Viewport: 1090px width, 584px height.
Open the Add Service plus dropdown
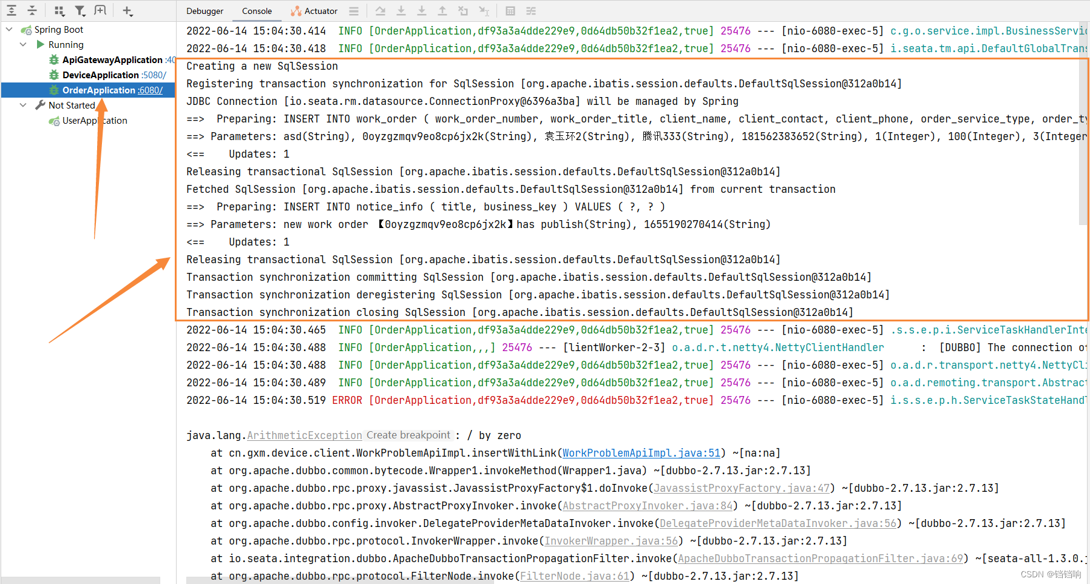pyautogui.click(x=127, y=10)
